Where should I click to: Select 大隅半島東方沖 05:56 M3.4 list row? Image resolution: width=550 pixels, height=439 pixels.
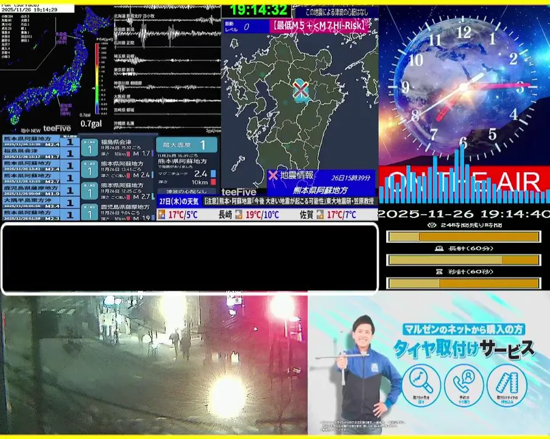41,202
